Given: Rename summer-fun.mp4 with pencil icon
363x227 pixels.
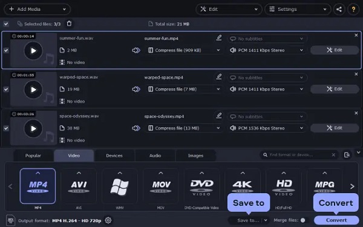Looking at the screenshot, I should point(219,38).
